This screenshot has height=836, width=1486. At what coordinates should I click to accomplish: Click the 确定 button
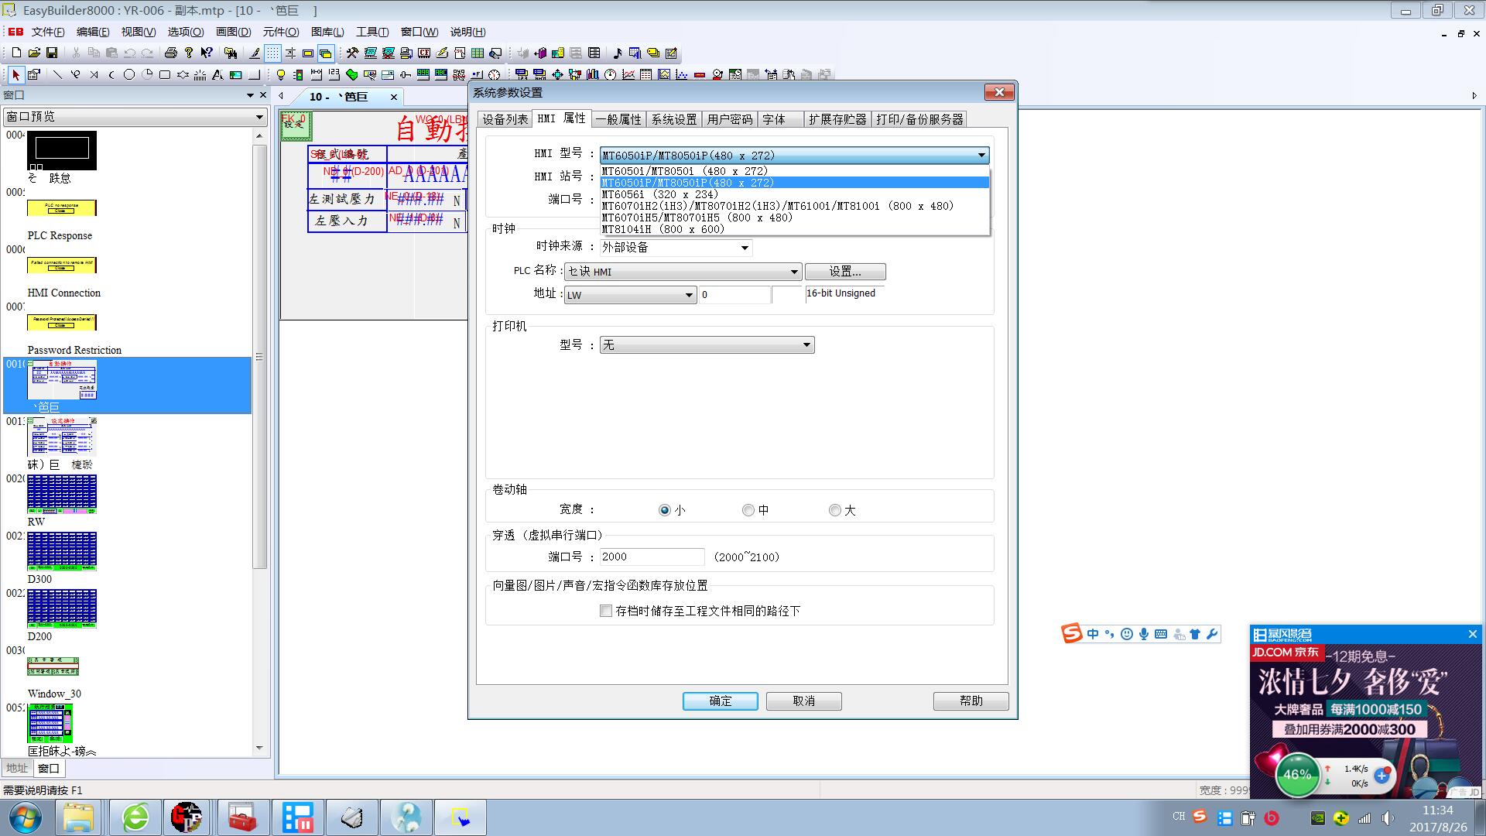[720, 701]
